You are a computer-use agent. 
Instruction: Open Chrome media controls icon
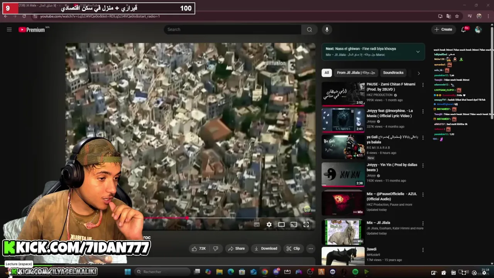[x=470, y=16]
